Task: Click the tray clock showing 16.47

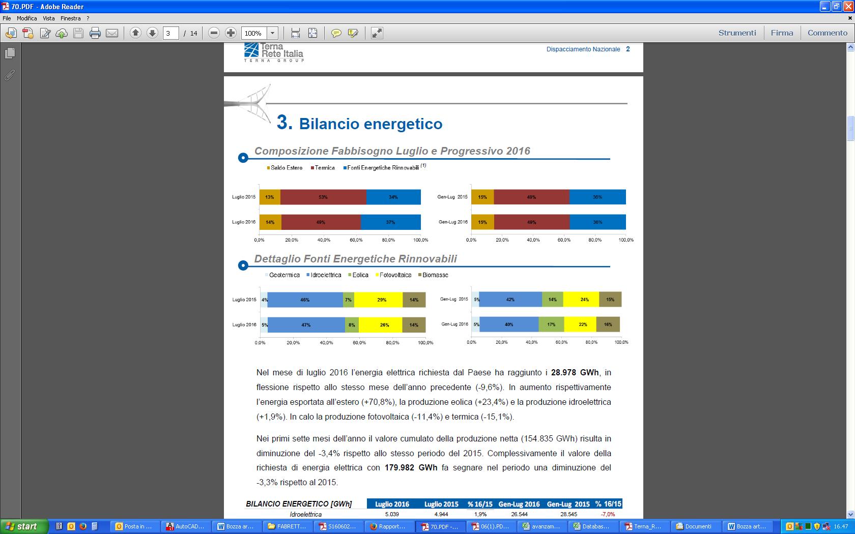Action: (841, 526)
